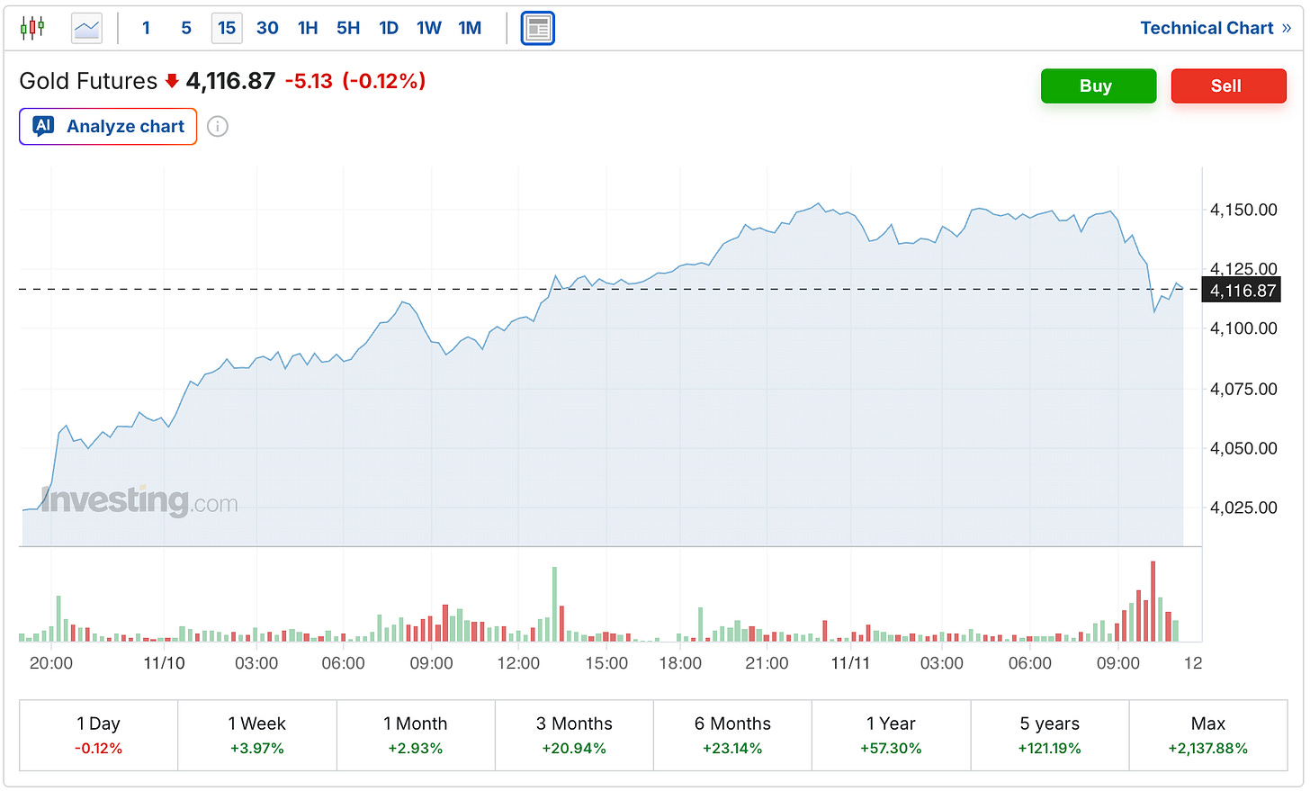
Task: Toggle the news overlay icon in toolbar
Action: 537,29
